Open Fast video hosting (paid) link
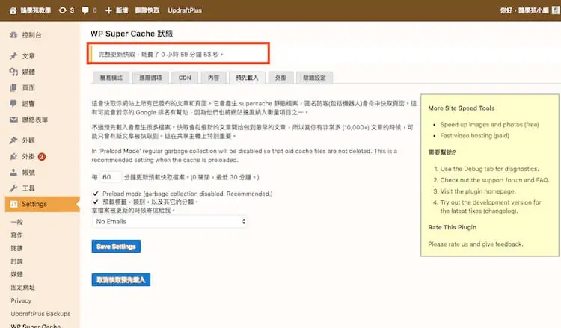 474,135
